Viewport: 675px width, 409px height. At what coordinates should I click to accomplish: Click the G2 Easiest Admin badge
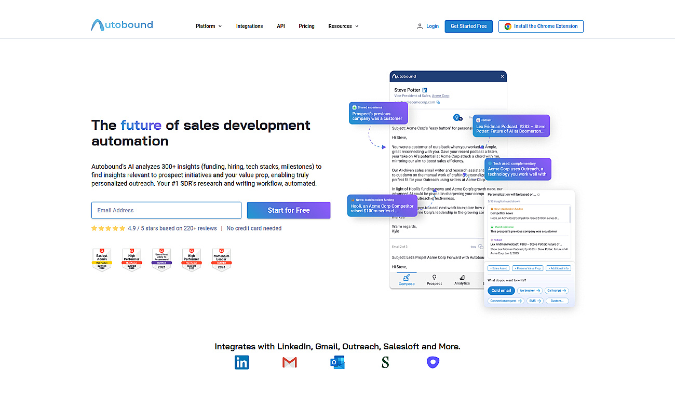(102, 260)
